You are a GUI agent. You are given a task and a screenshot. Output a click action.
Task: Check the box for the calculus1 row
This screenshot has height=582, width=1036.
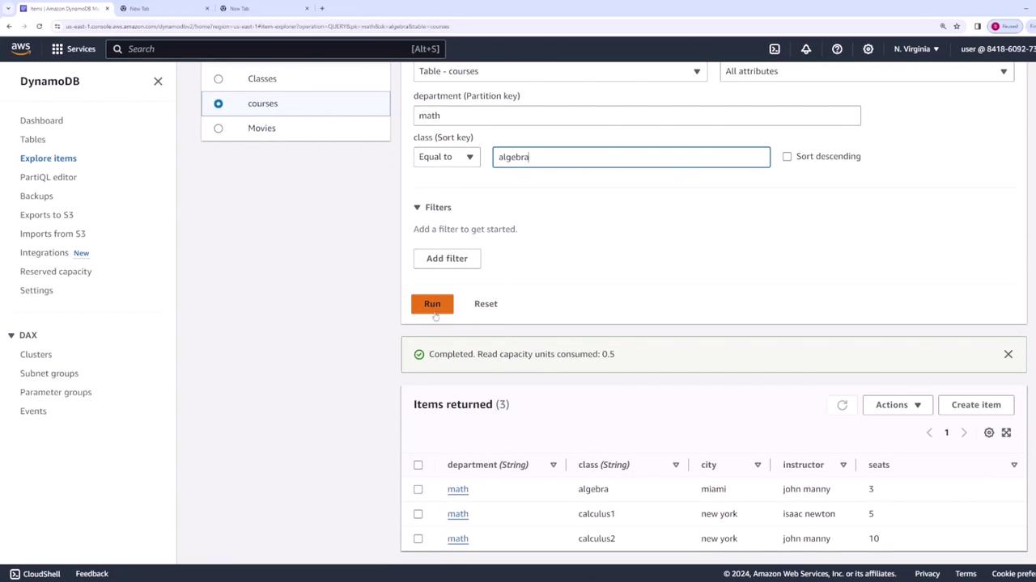[x=418, y=514]
